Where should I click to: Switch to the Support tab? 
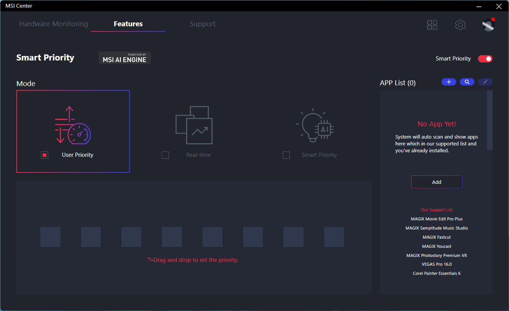tap(203, 24)
